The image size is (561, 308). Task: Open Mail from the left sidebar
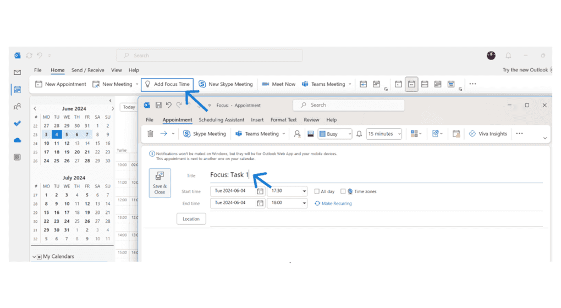pyautogui.click(x=18, y=72)
